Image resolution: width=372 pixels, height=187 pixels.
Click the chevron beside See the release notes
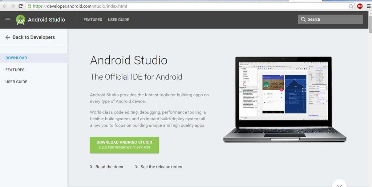pos(136,167)
